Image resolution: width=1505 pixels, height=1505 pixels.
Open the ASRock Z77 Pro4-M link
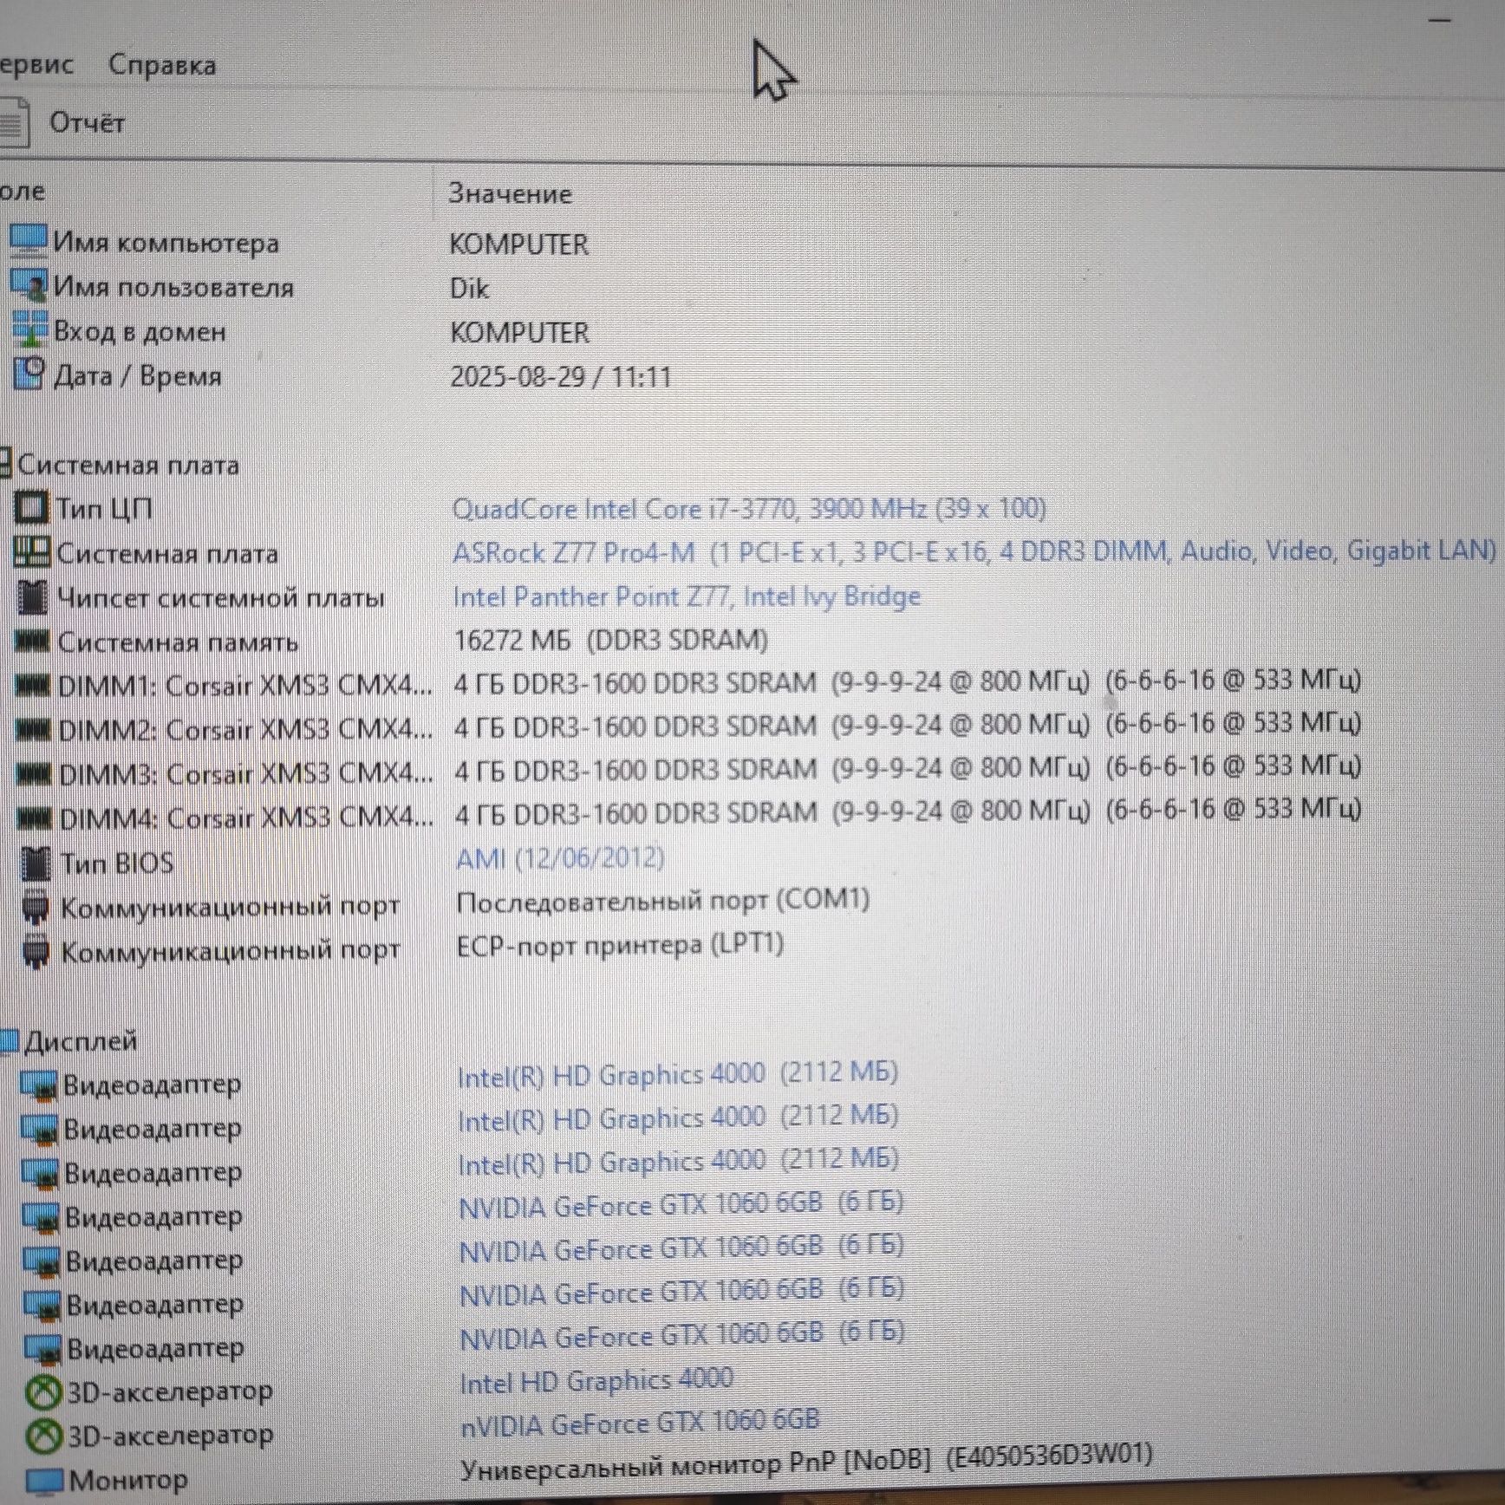[974, 551]
